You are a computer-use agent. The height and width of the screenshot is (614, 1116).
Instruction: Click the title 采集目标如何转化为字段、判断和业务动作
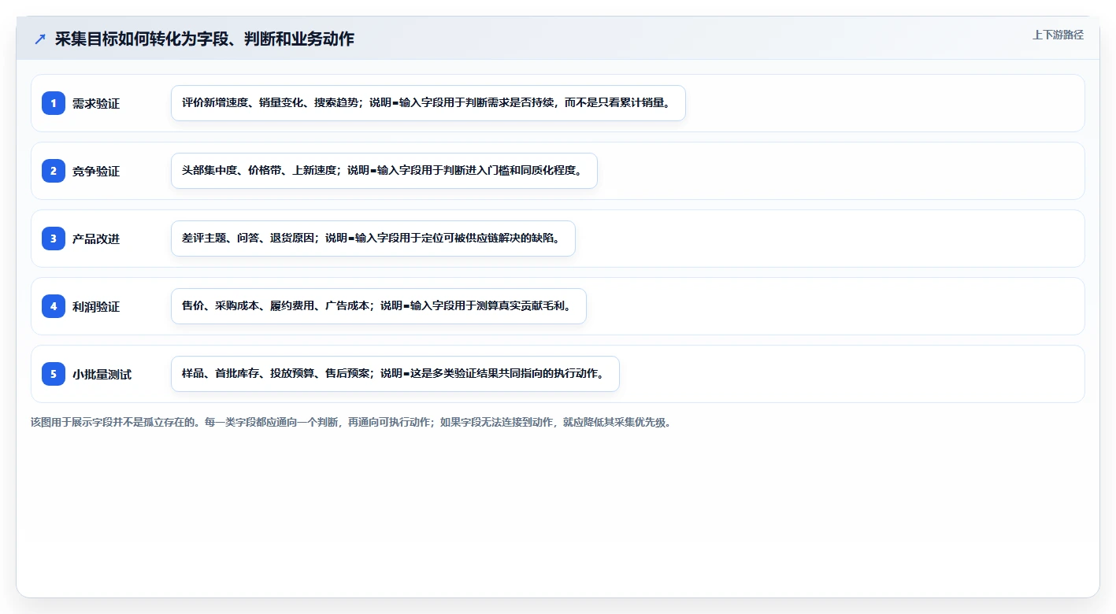click(x=205, y=39)
